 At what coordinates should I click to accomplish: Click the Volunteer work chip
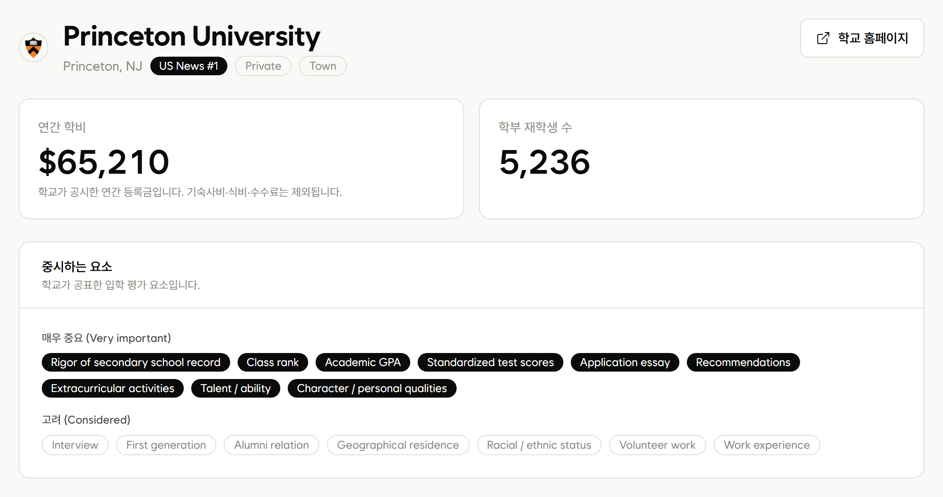click(x=657, y=445)
